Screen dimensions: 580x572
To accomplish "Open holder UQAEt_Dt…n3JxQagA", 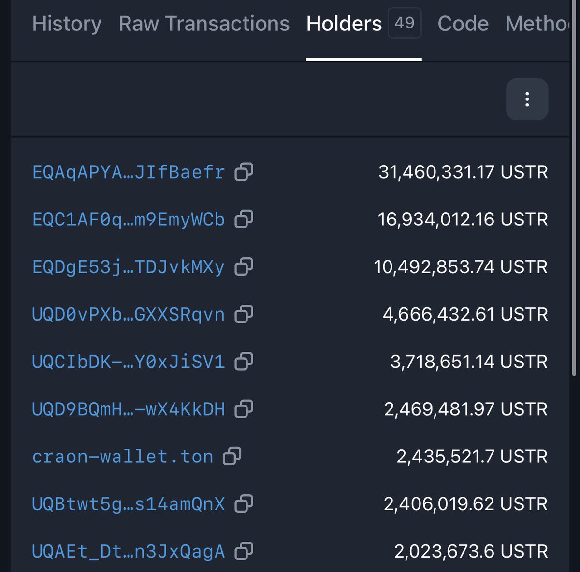I will (x=129, y=551).
